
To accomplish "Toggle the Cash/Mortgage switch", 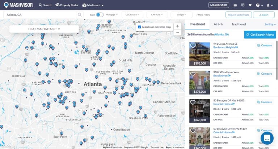I will pyautogui.click(x=100, y=15).
